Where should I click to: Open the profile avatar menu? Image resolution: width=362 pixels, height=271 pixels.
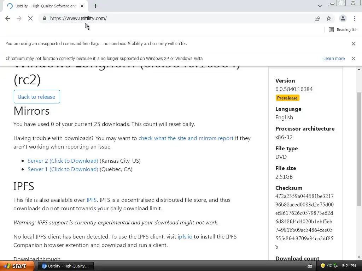coord(343,18)
